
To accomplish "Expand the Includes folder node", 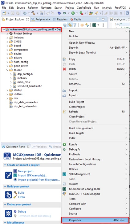I will click(7, 38).
